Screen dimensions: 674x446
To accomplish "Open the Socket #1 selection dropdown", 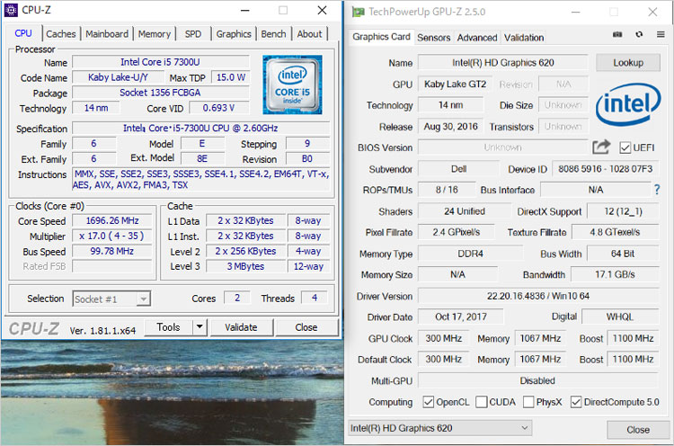I will click(x=111, y=299).
